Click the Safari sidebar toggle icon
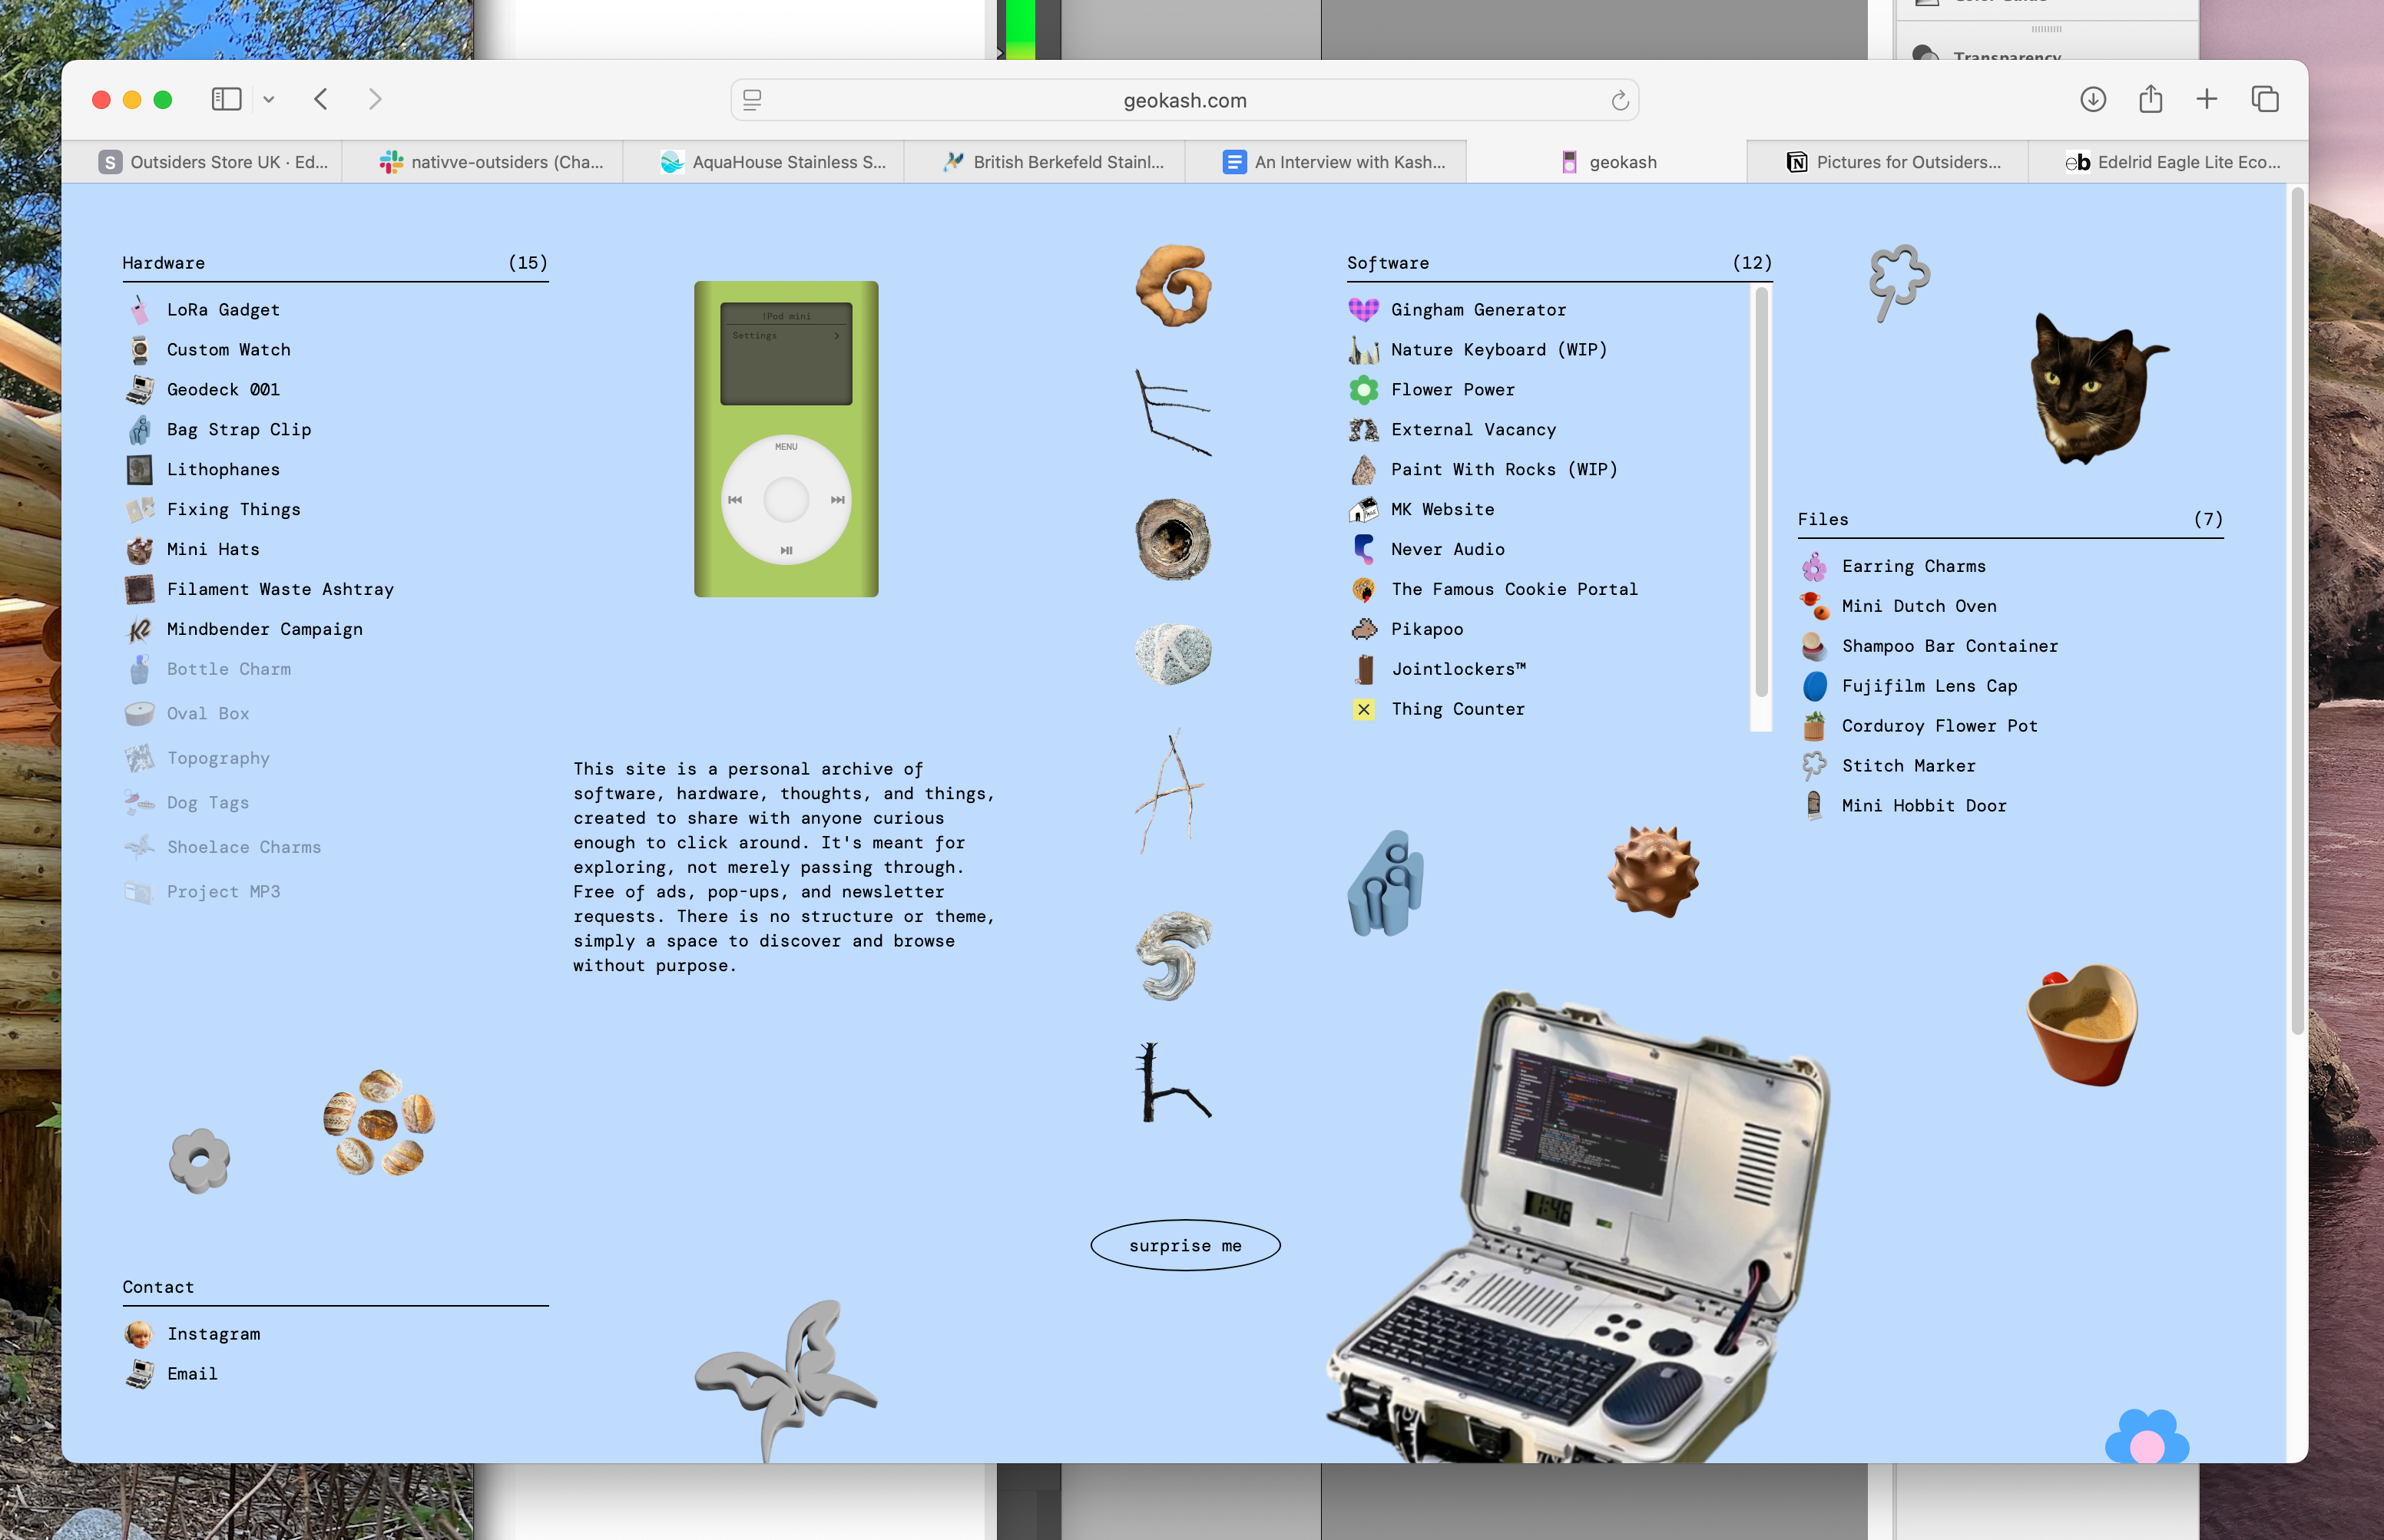The image size is (2384, 1540). (x=226, y=99)
